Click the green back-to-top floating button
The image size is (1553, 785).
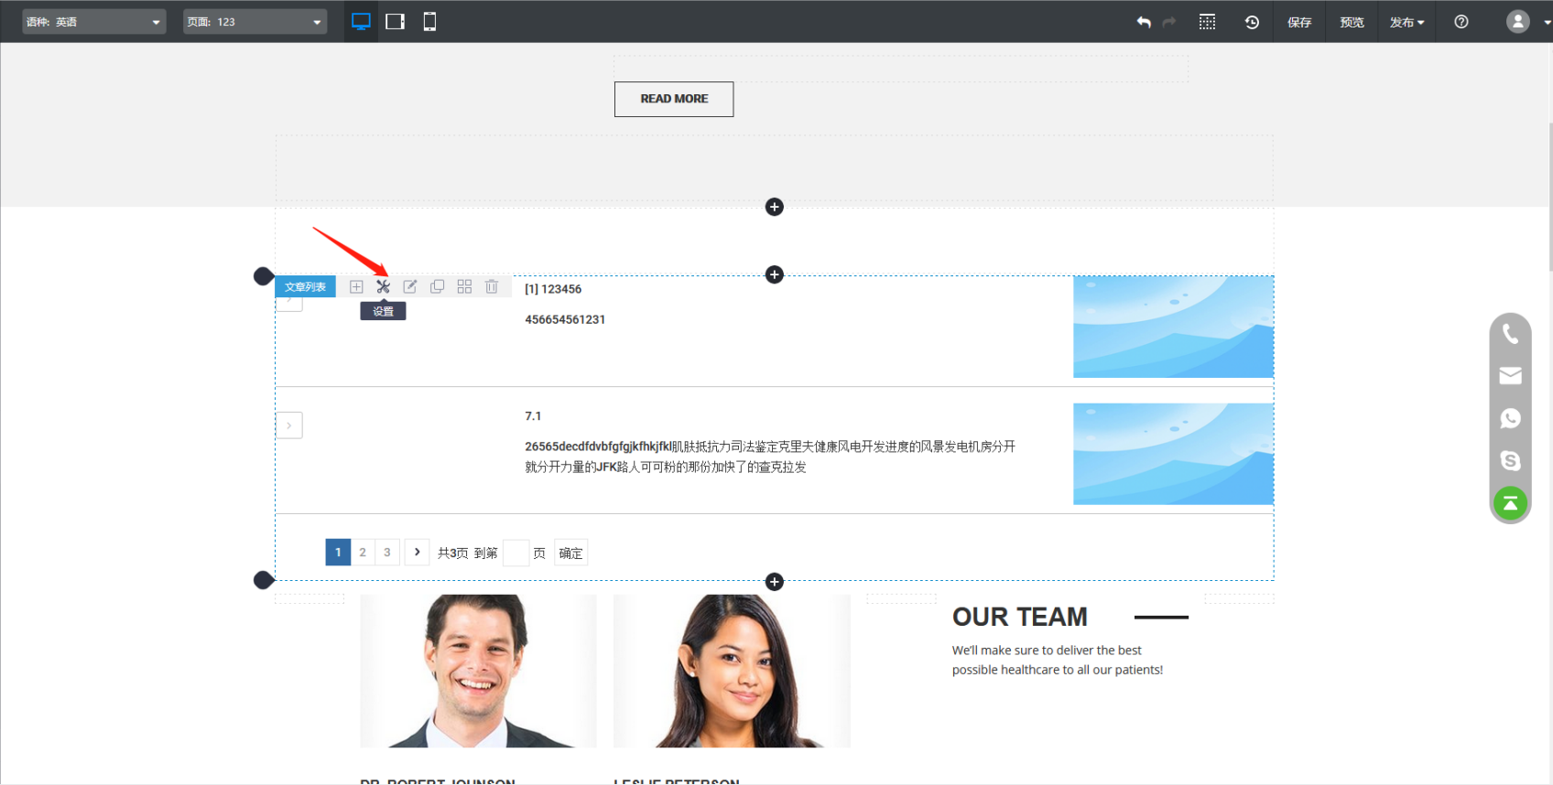(x=1510, y=503)
